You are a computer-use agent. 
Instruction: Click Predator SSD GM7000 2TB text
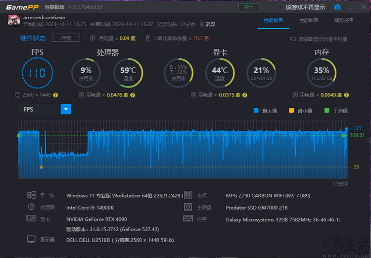256,208
